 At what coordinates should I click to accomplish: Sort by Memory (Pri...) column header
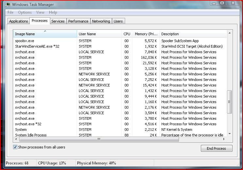(x=146, y=34)
